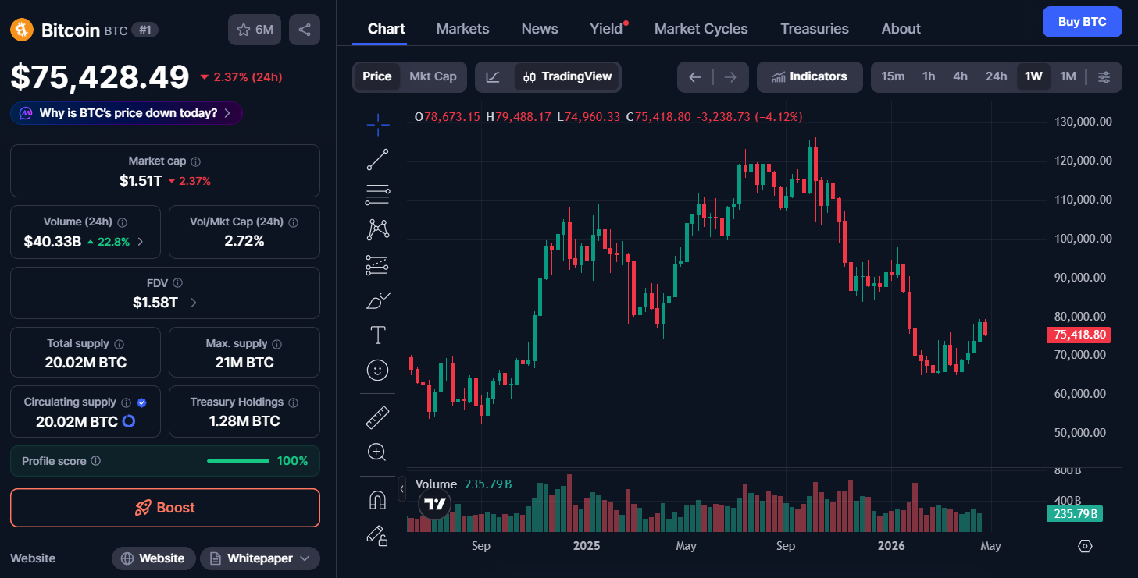Switch to TradingView candlestick view

pos(567,76)
